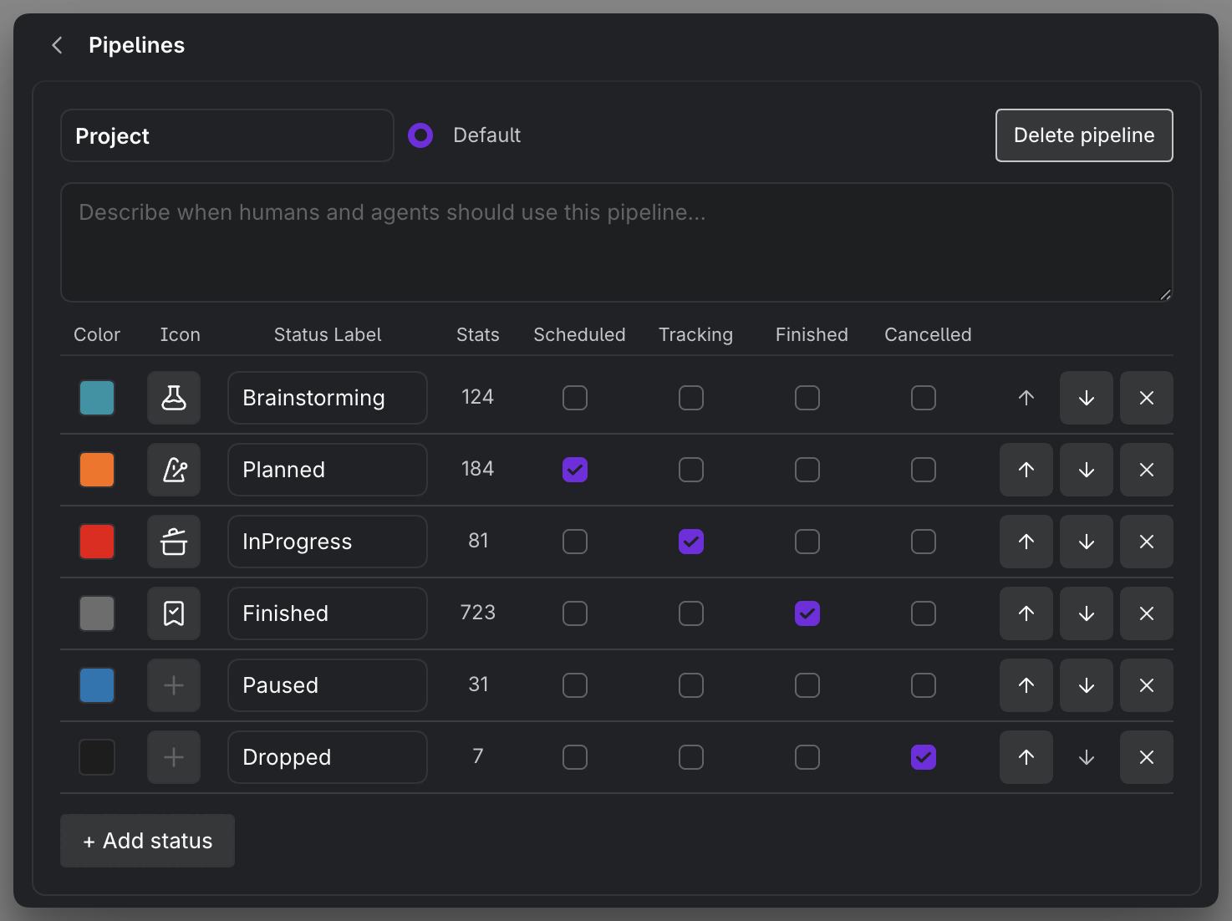Uncheck Tracking for the InProgress status
1232x921 pixels.
[x=691, y=542]
